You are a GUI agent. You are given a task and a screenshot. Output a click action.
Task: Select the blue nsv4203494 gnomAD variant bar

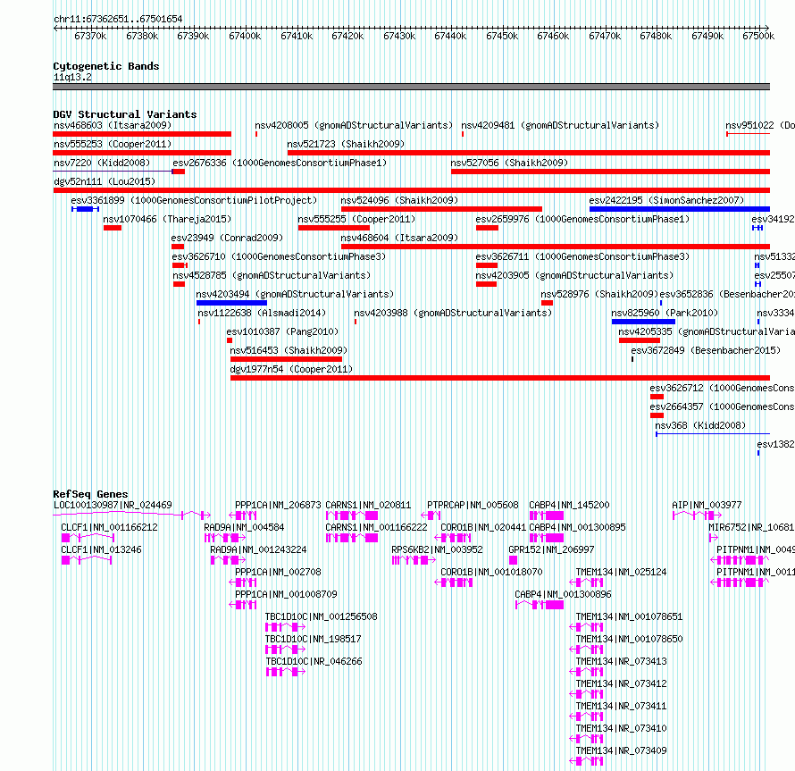click(x=231, y=303)
